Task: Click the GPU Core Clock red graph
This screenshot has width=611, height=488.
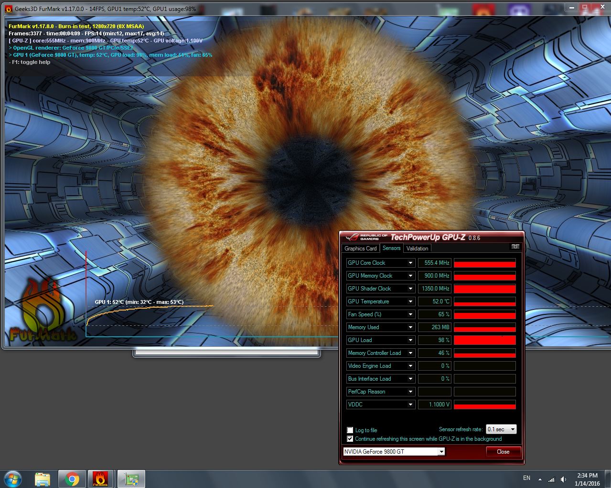Action: tap(484, 263)
